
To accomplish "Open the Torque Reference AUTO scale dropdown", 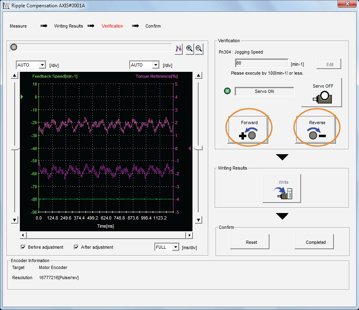I will (x=155, y=65).
